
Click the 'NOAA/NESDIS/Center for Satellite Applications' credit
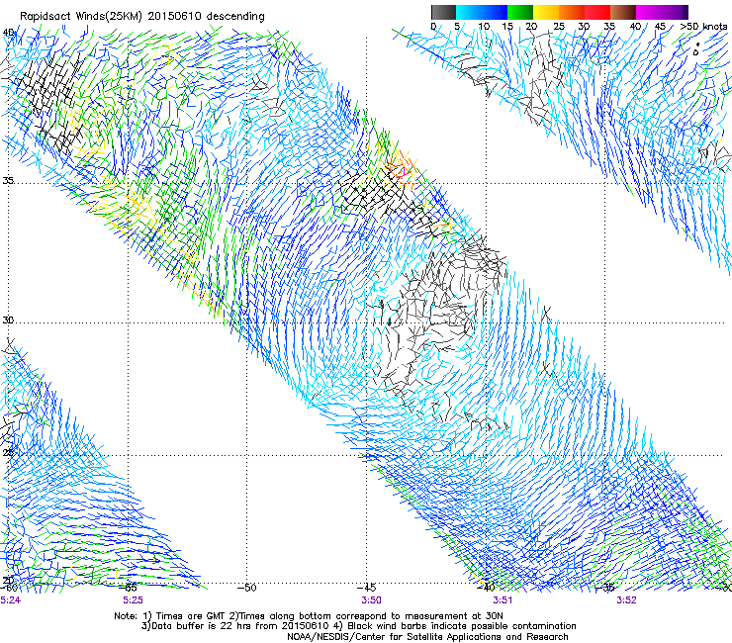(427, 636)
